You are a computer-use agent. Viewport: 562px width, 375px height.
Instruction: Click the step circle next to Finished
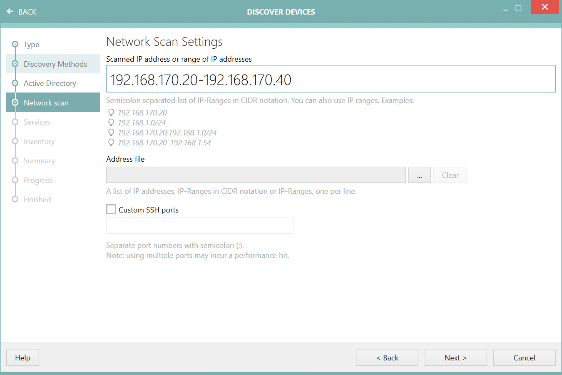15,199
